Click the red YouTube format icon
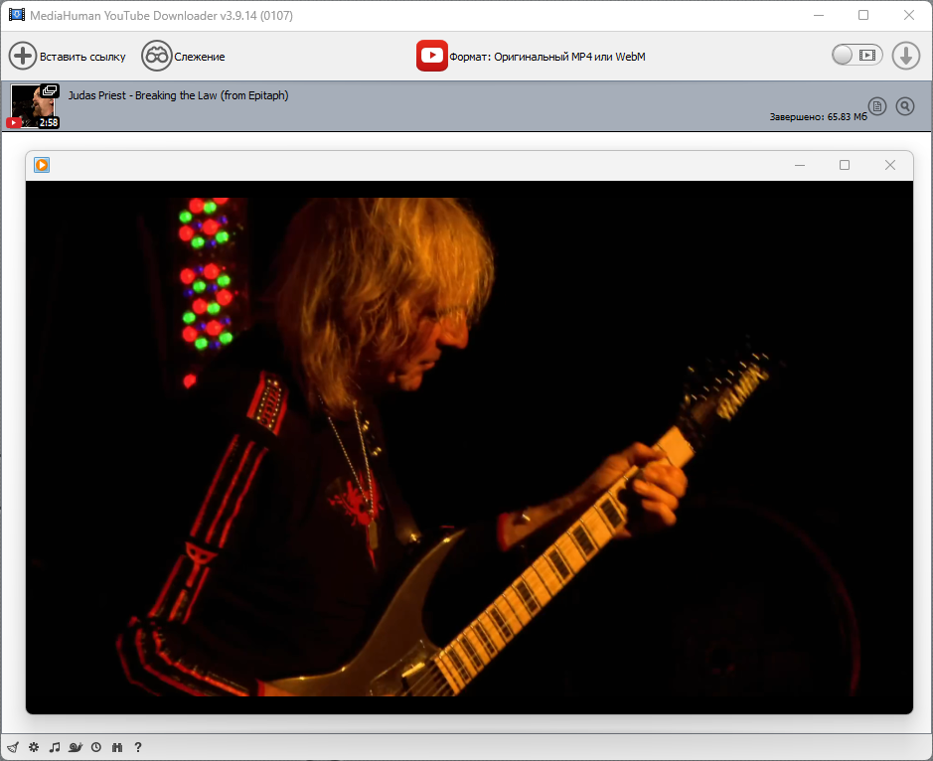This screenshot has width=933, height=761. coord(432,56)
